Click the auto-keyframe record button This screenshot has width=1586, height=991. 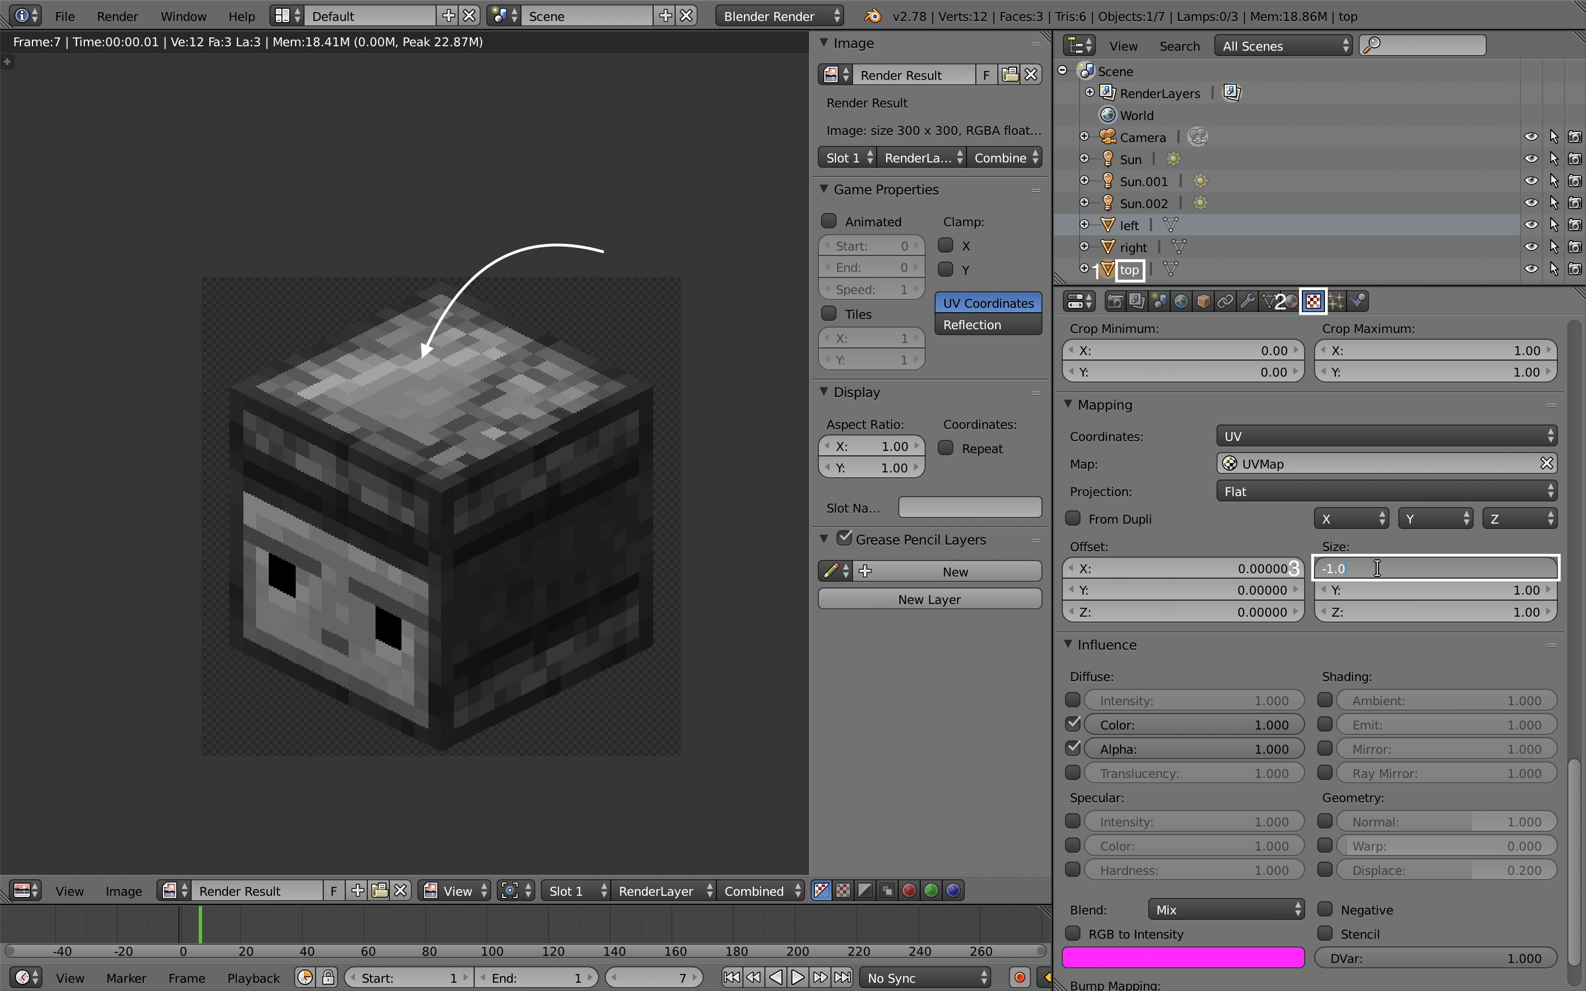click(x=1019, y=978)
